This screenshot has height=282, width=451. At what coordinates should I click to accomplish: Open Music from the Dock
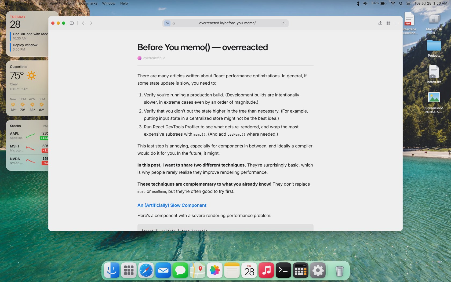point(266,270)
